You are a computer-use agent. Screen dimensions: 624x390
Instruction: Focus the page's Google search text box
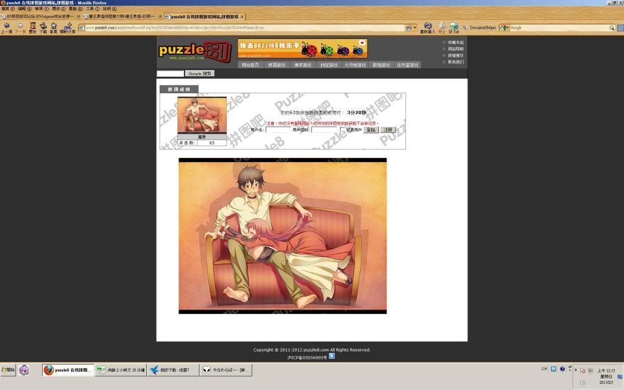coord(171,73)
